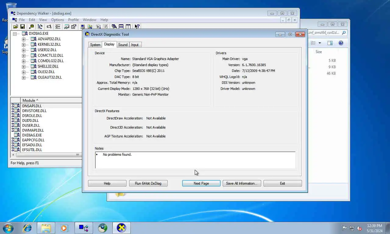Open module Properties toolbar icon
The height and width of the screenshot is (234, 390).
pyautogui.click(x=73, y=27)
